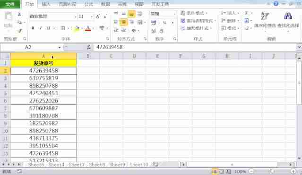Viewport: 302px width, 175px height.
Task: Switch to Page Layout view in status bar
Action: coord(222,171)
